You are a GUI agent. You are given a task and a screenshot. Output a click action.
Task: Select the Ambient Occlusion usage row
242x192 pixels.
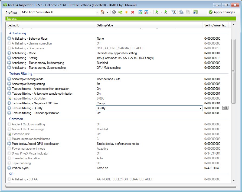(x=117, y=129)
